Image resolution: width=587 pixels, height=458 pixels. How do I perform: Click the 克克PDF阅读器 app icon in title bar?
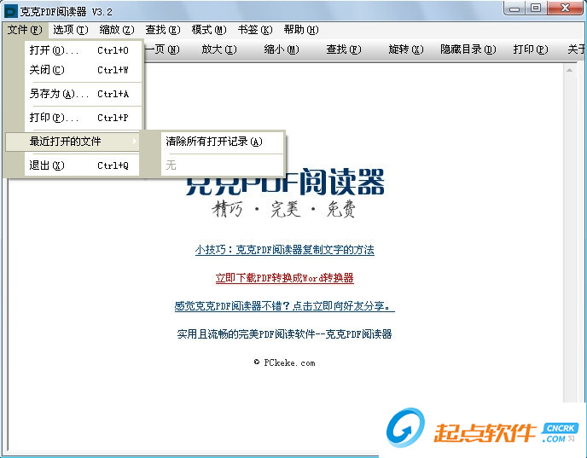tap(11, 12)
